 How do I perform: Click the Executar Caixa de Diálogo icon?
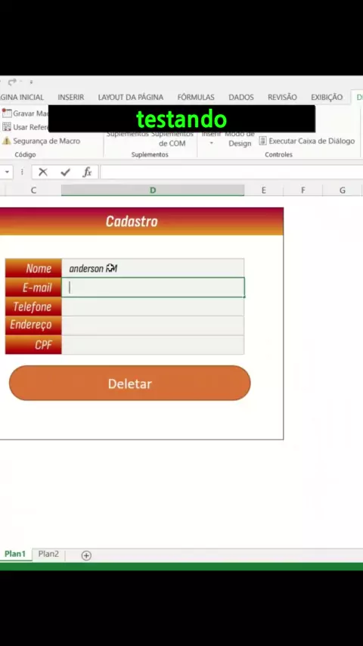(x=263, y=141)
